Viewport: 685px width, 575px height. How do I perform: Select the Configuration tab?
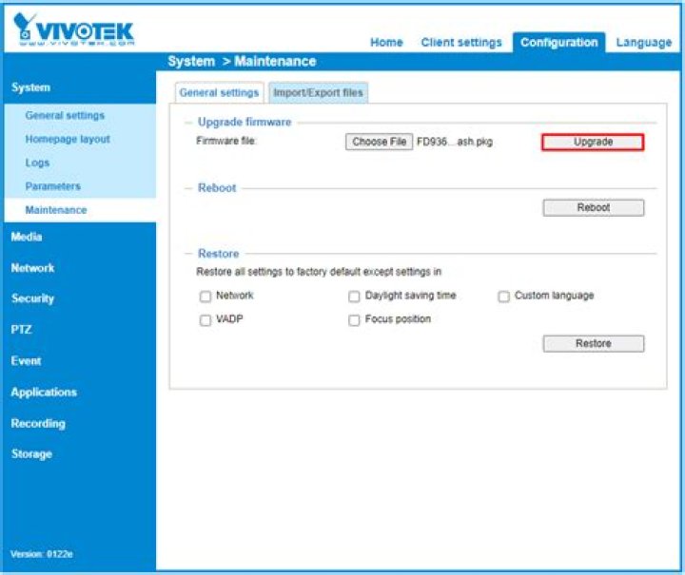point(558,43)
